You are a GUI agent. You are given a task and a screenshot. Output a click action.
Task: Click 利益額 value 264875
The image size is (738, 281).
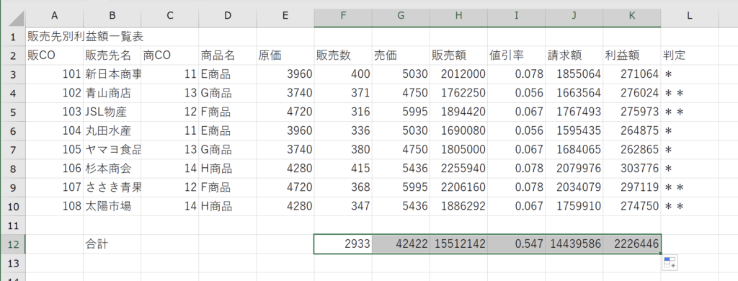(x=631, y=131)
